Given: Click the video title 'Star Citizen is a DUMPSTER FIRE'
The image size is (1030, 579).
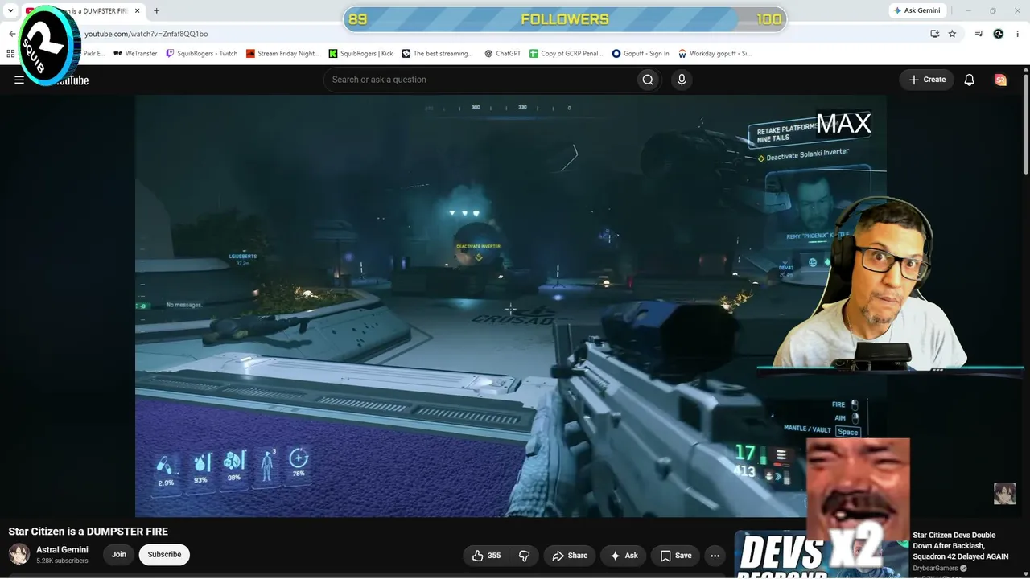Looking at the screenshot, I should (x=89, y=532).
